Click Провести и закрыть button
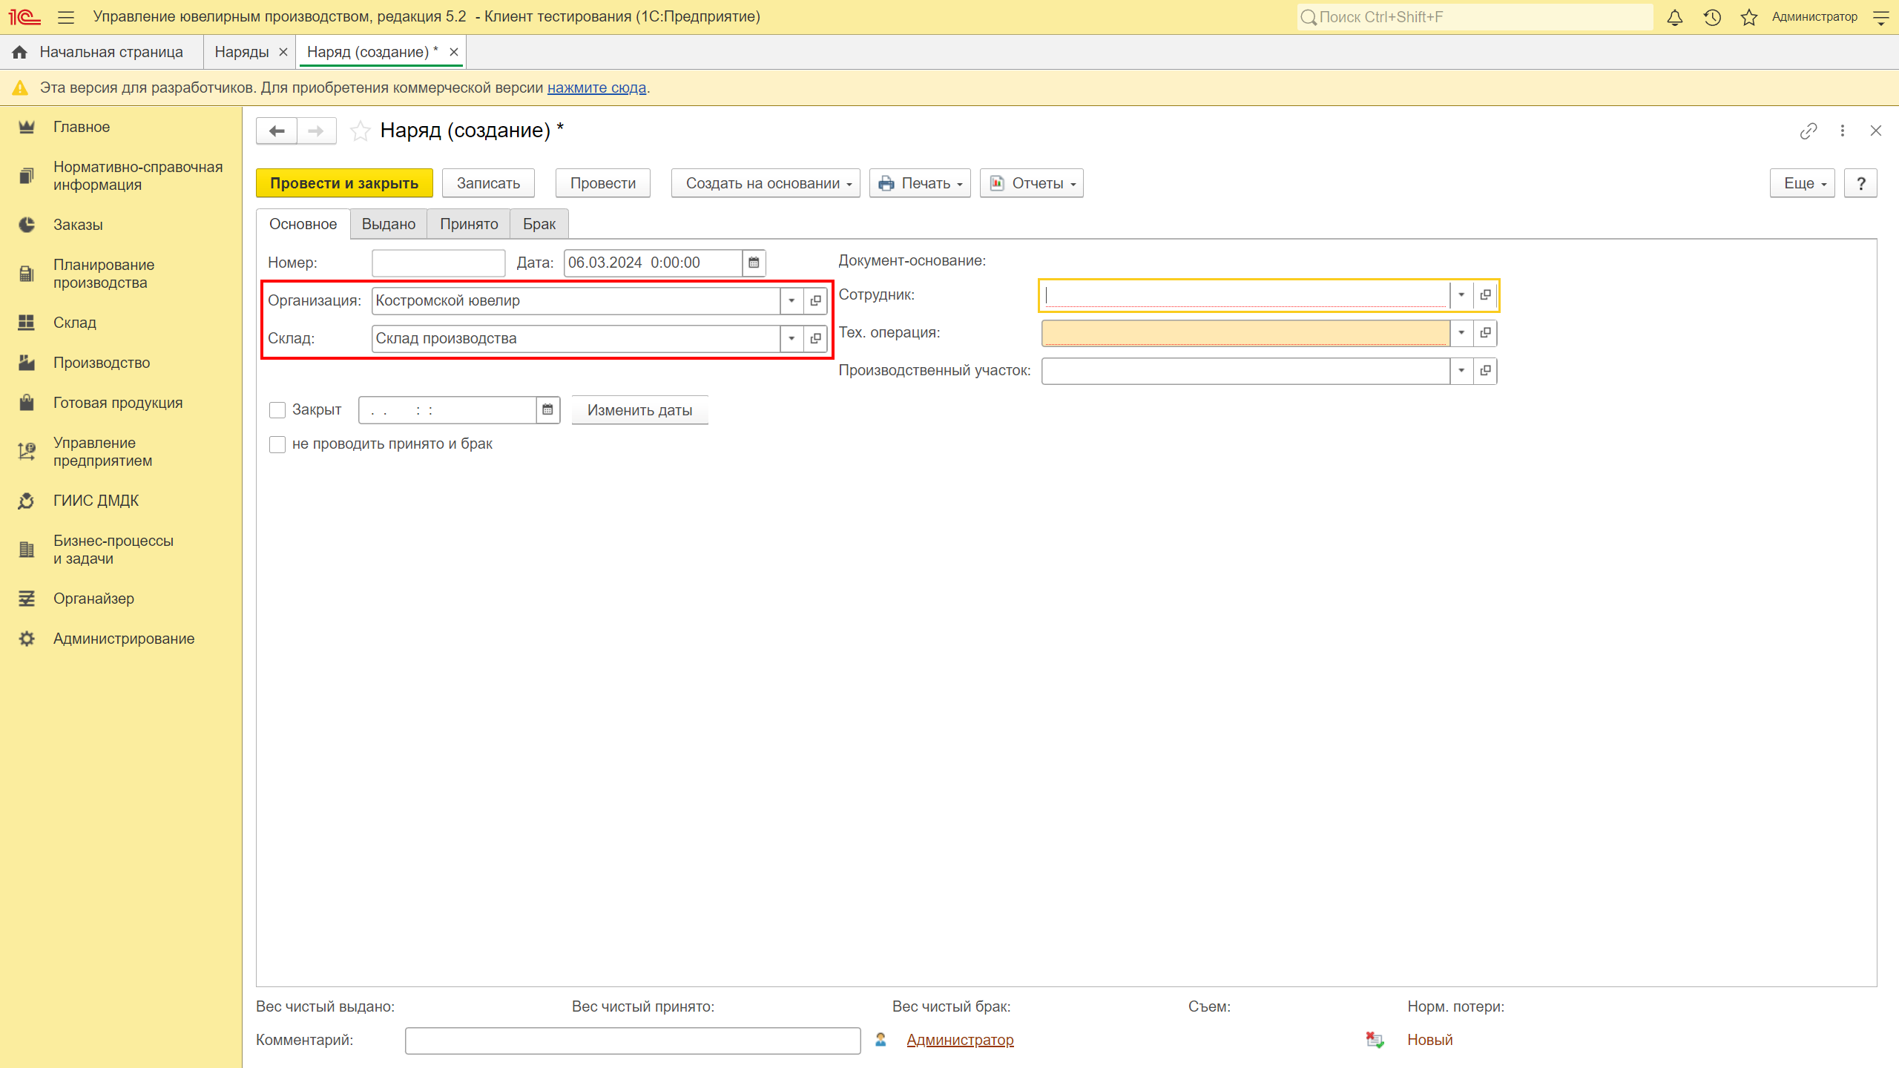This screenshot has width=1899, height=1068. click(344, 183)
